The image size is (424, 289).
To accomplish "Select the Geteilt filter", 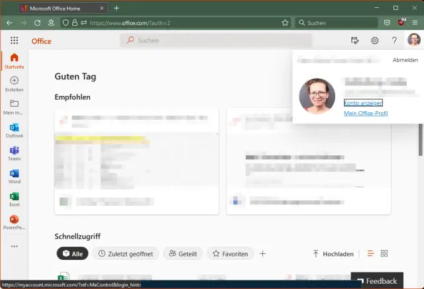I will coord(183,254).
